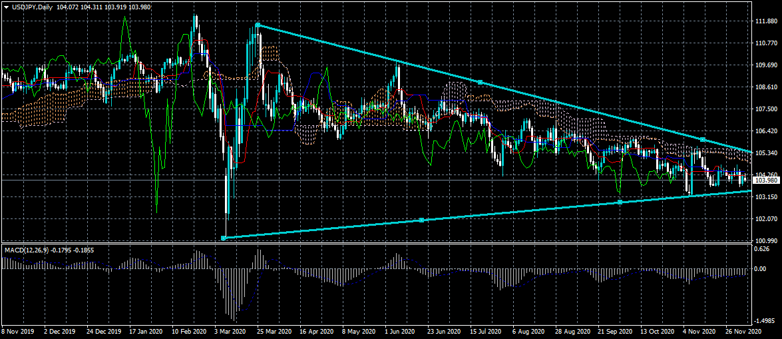The image size is (782, 339).
Task: Click the MACD values -0.1795 -0.1855
Action: click(74, 250)
